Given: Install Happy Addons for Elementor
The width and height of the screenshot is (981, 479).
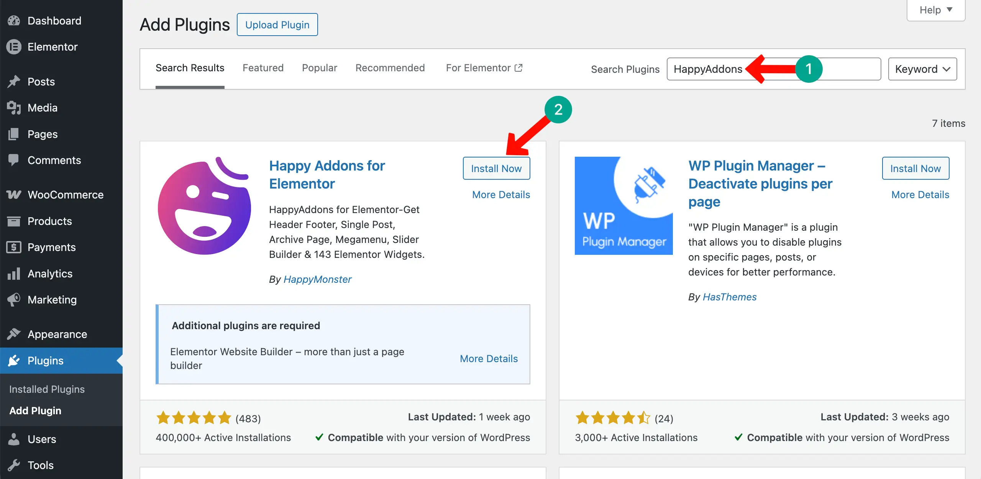Looking at the screenshot, I should click(496, 168).
